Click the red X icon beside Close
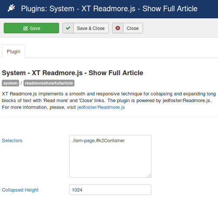The image size is (218, 199). (x=118, y=28)
